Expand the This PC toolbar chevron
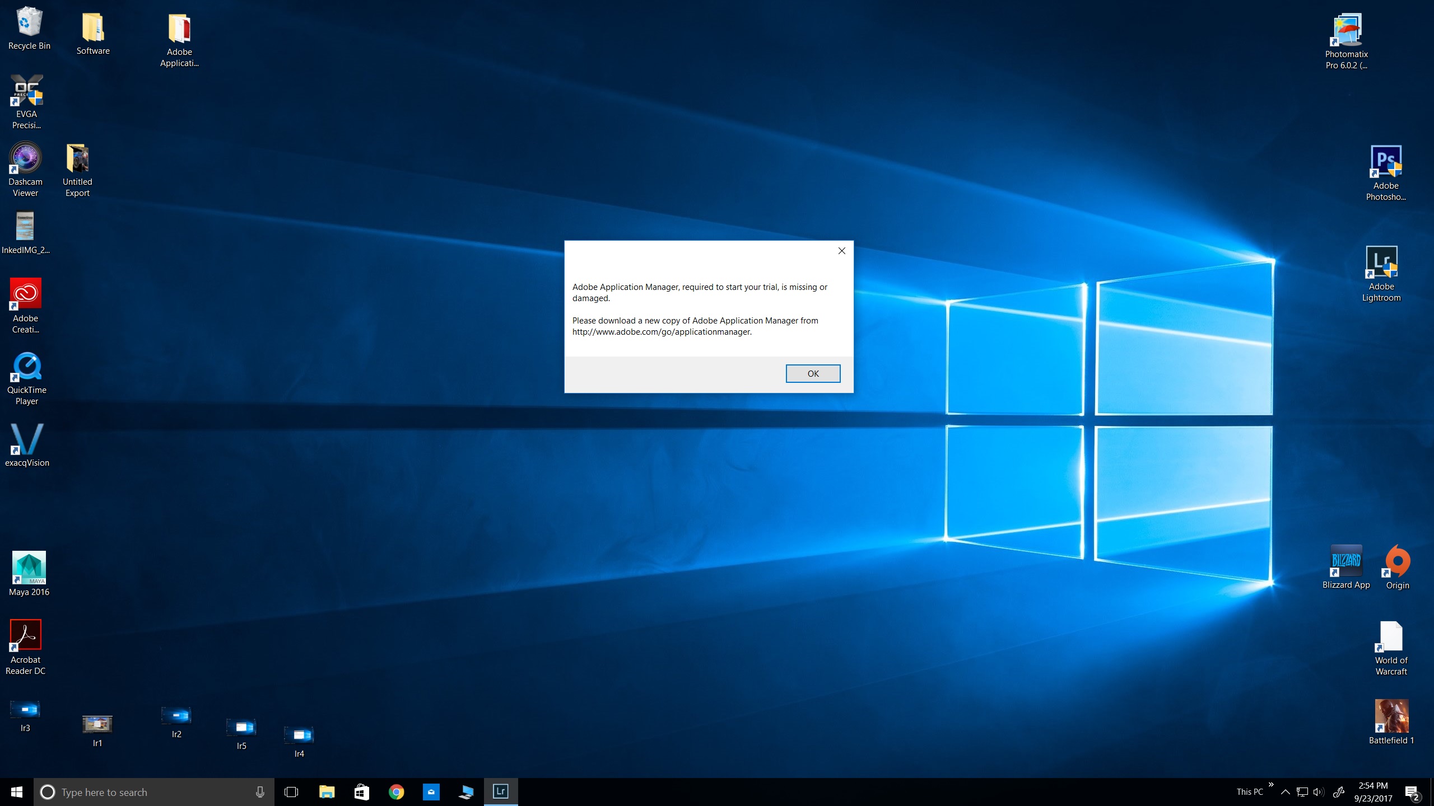1434x806 pixels. click(1271, 785)
